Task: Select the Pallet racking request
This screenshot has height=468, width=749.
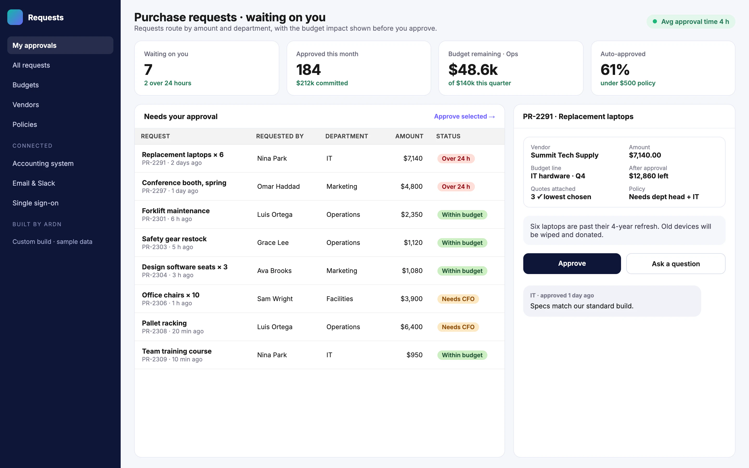Action: point(319,327)
